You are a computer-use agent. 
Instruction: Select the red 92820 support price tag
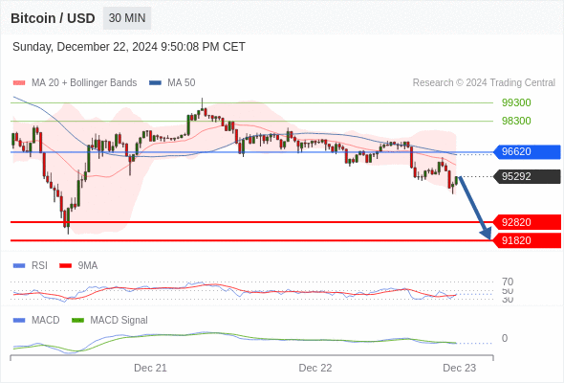pos(527,222)
